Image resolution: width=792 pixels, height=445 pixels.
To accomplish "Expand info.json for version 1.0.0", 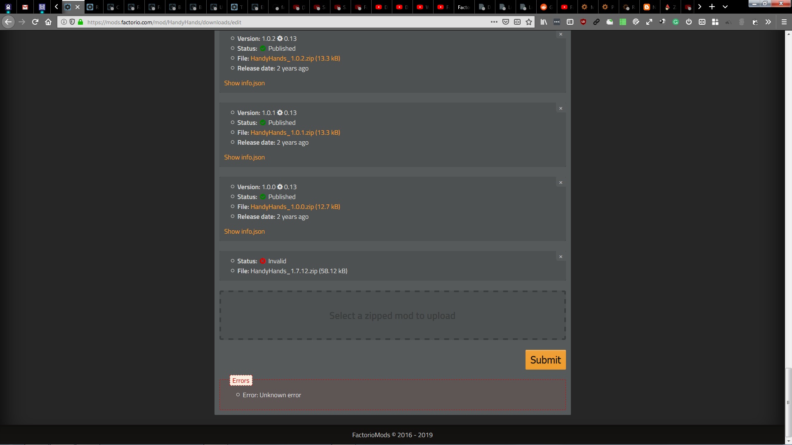I will 244,232.
